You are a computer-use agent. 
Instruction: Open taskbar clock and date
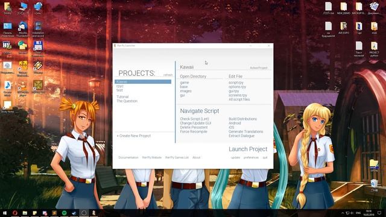click(369, 213)
